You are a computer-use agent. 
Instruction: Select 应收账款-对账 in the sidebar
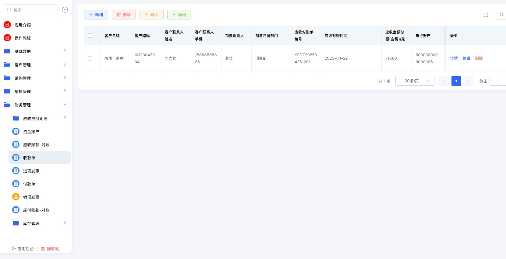36,145
